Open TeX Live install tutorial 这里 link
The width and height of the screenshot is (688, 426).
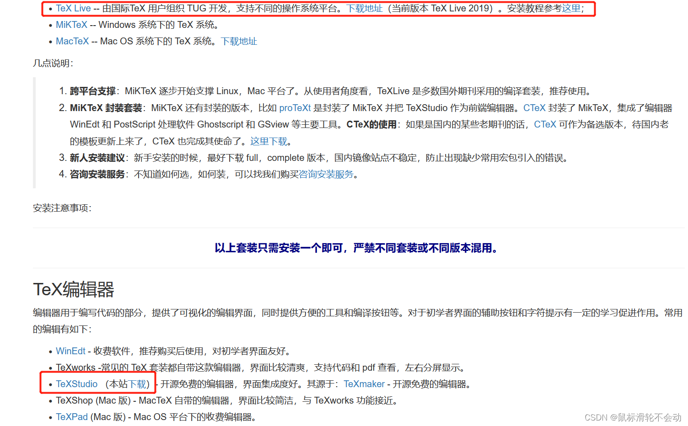571,8
